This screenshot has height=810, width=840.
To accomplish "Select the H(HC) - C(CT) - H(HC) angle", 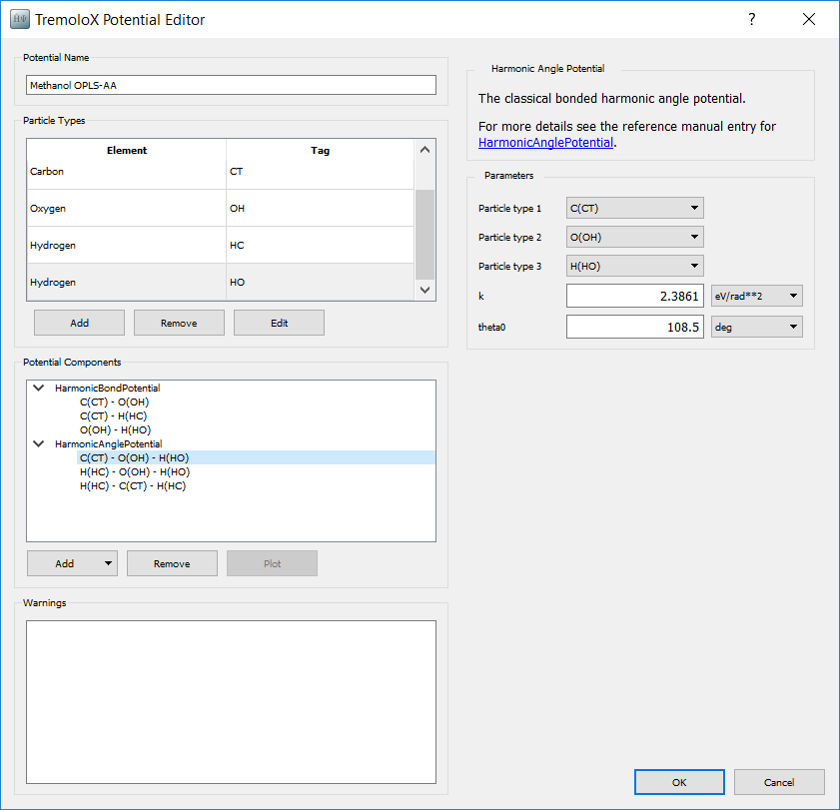I will [x=133, y=485].
